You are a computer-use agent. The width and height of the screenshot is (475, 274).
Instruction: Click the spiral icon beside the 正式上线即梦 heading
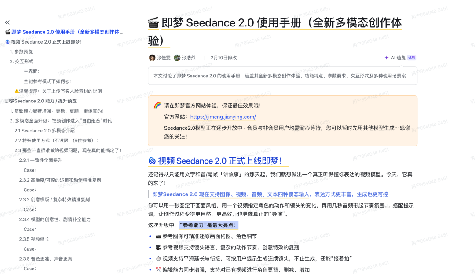pos(152,161)
